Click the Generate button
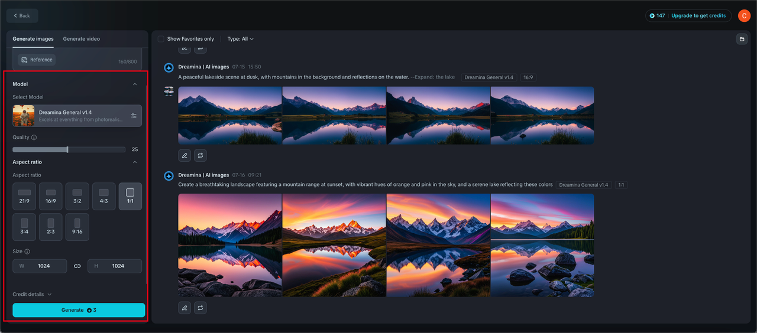Screen dimensions: 757x333 click(79, 310)
